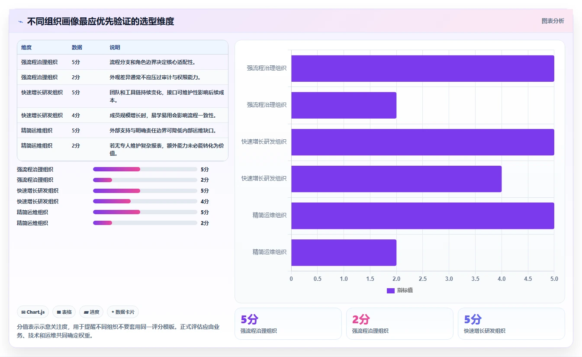Image resolution: width=582 pixels, height=357 pixels.
Task: Click the 强流程治理组织 chart bar reaching 5.0
Action: tap(423, 68)
